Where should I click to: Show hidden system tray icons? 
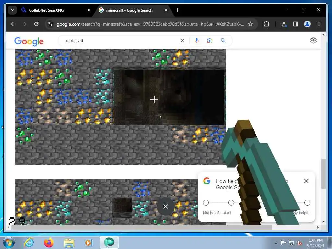point(276,243)
